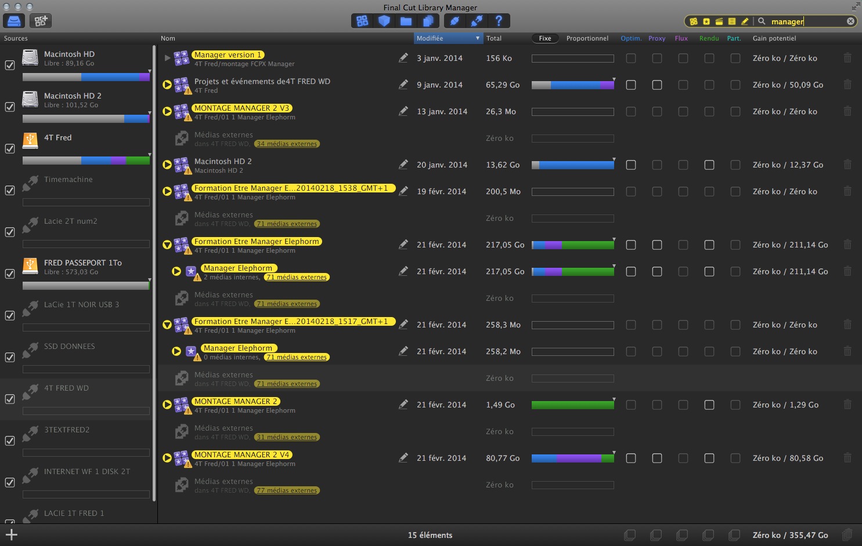Select the Proportionnel display mode
The width and height of the screenshot is (862, 546).
587,38
